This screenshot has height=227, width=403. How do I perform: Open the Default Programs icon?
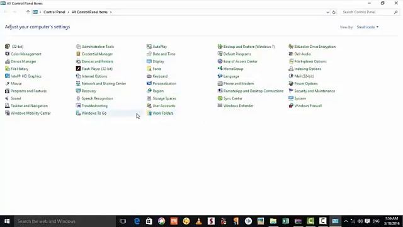220,54
